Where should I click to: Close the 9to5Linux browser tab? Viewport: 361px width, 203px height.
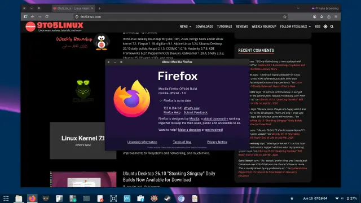click(92, 8)
